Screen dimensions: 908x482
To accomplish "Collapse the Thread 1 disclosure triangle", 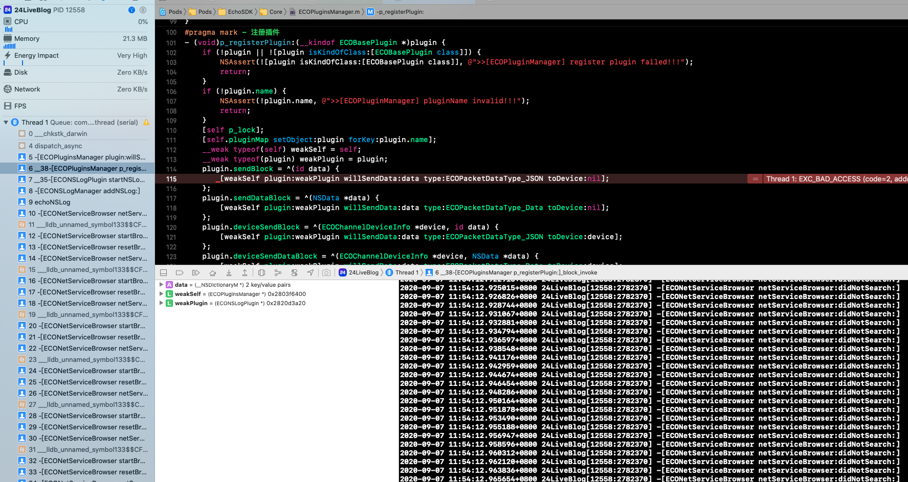I will click(6, 123).
